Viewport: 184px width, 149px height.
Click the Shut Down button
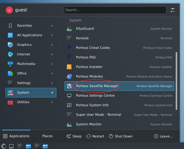tap(121, 136)
